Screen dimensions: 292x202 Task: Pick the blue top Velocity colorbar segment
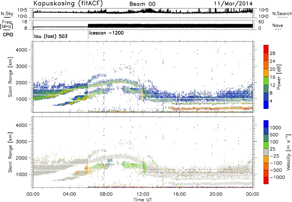click(266, 124)
